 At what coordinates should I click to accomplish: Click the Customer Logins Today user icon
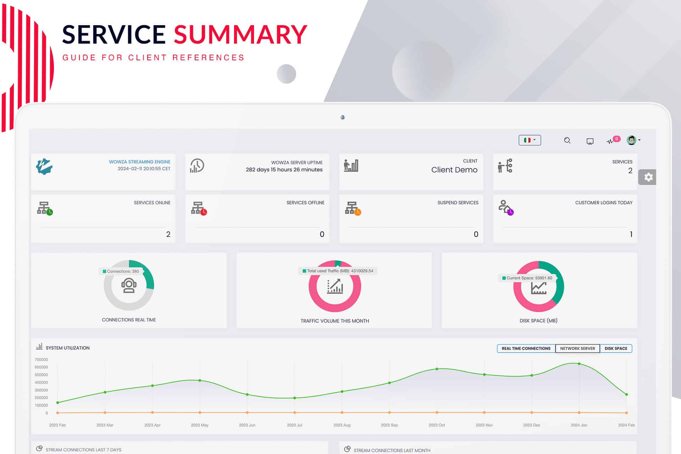coord(506,207)
